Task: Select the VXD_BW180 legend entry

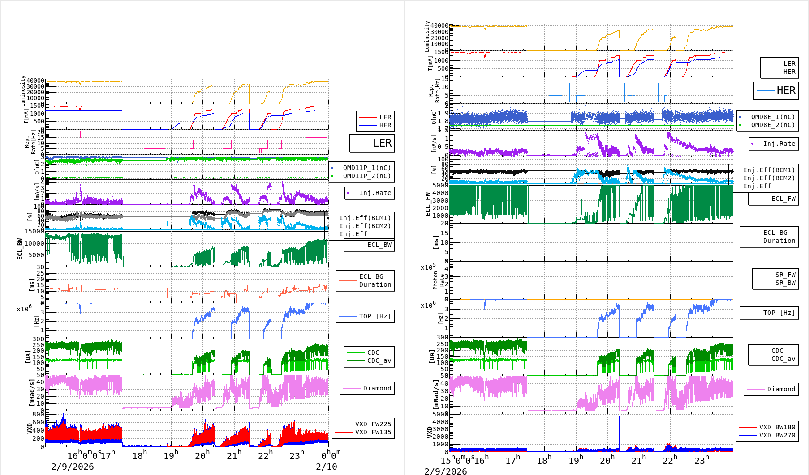Action: 767,428
